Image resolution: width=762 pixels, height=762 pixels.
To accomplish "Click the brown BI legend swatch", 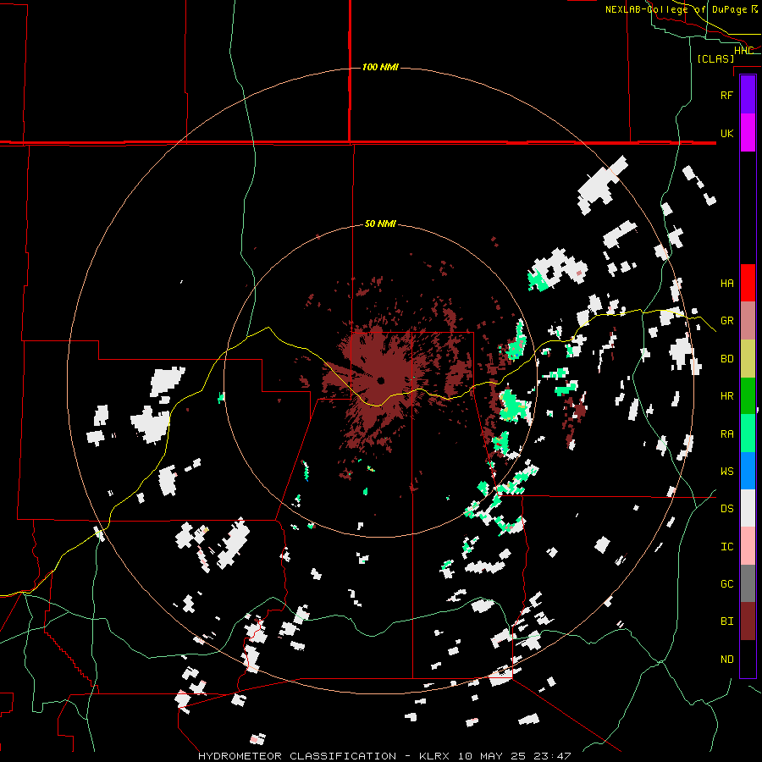I will click(x=748, y=621).
